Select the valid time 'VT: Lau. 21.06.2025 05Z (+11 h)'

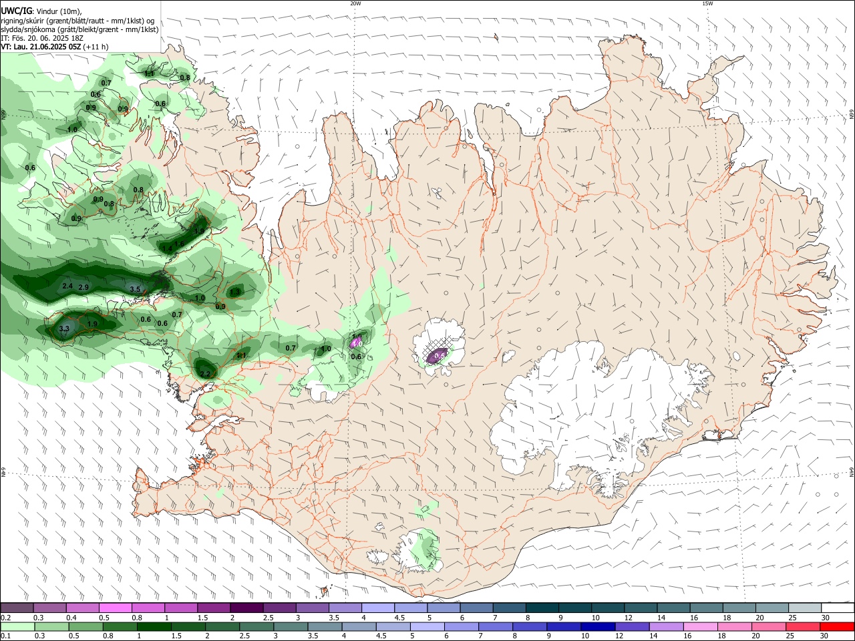tap(54, 47)
